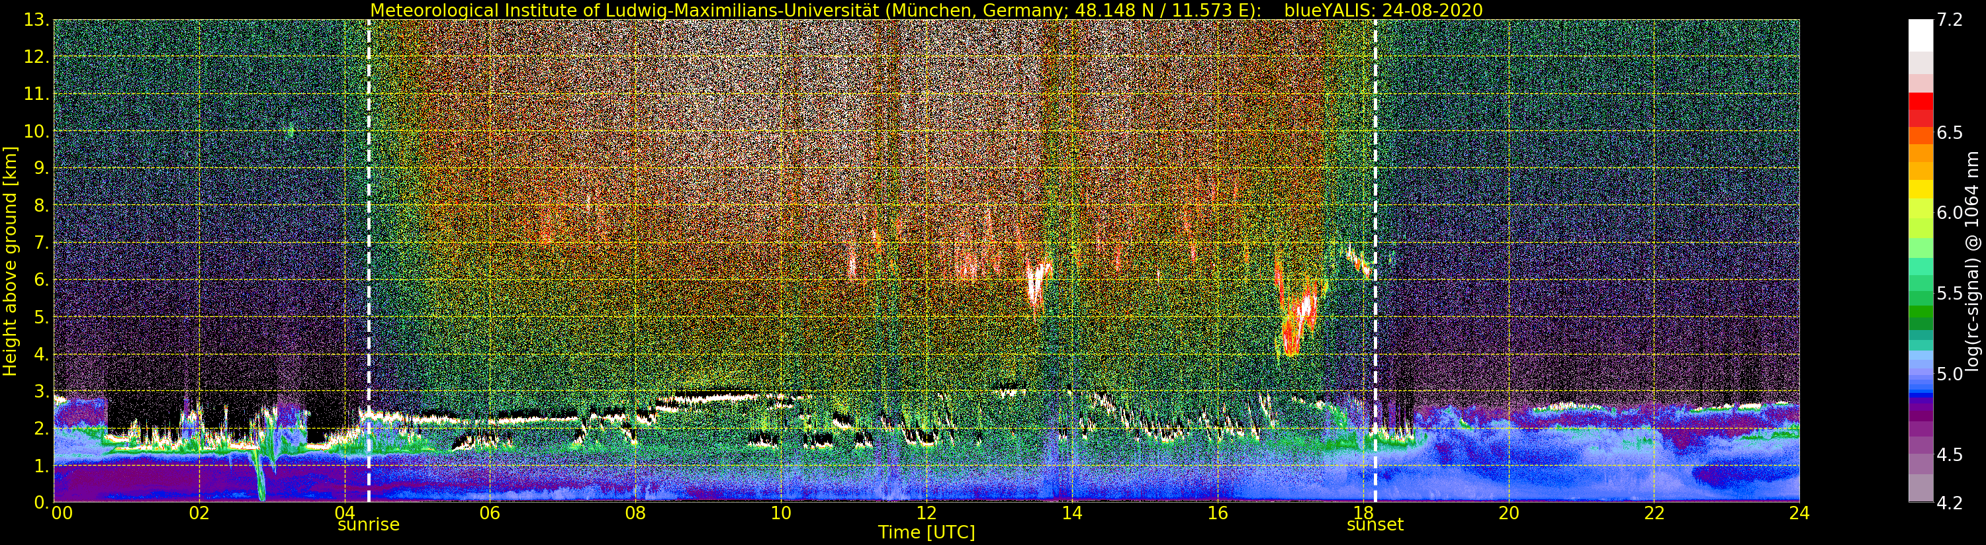Click the time axis tick '12'
1986x545 pixels.
coord(926,513)
